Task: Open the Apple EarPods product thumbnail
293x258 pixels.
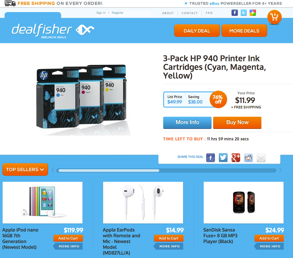Action: [143, 202]
